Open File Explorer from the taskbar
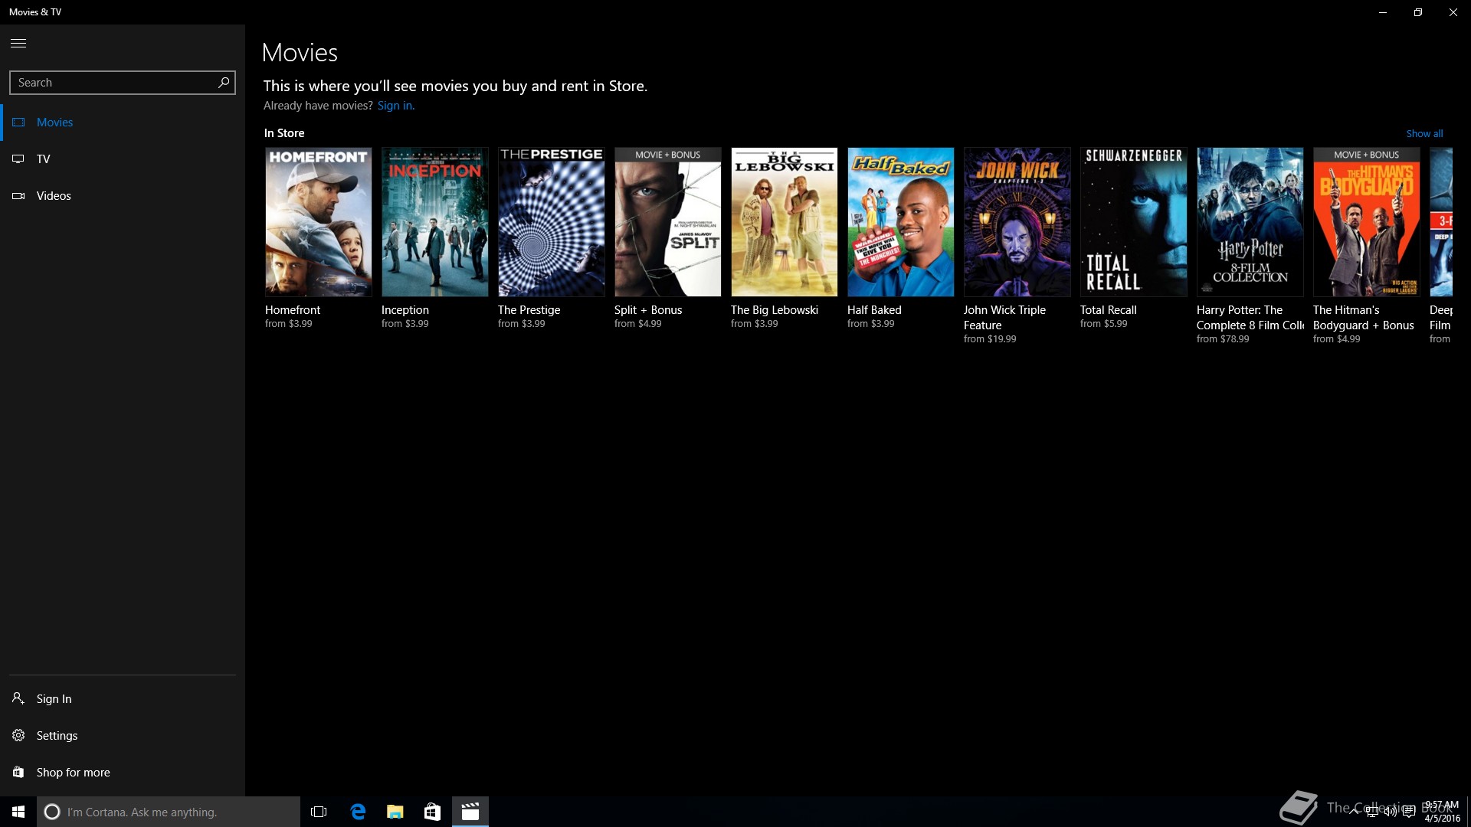The height and width of the screenshot is (827, 1471). [395, 812]
